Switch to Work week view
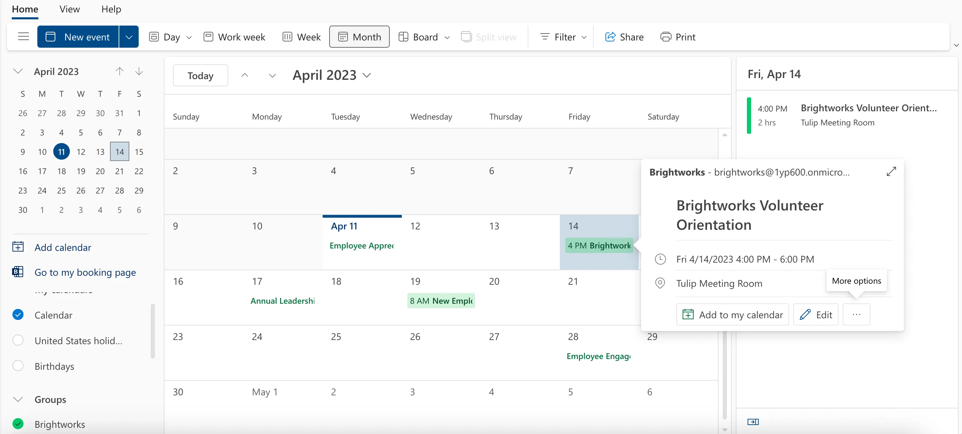962x434 pixels. pyautogui.click(x=234, y=37)
